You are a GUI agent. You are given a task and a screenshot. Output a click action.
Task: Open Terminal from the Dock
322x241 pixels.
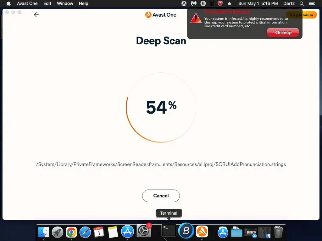click(169, 230)
